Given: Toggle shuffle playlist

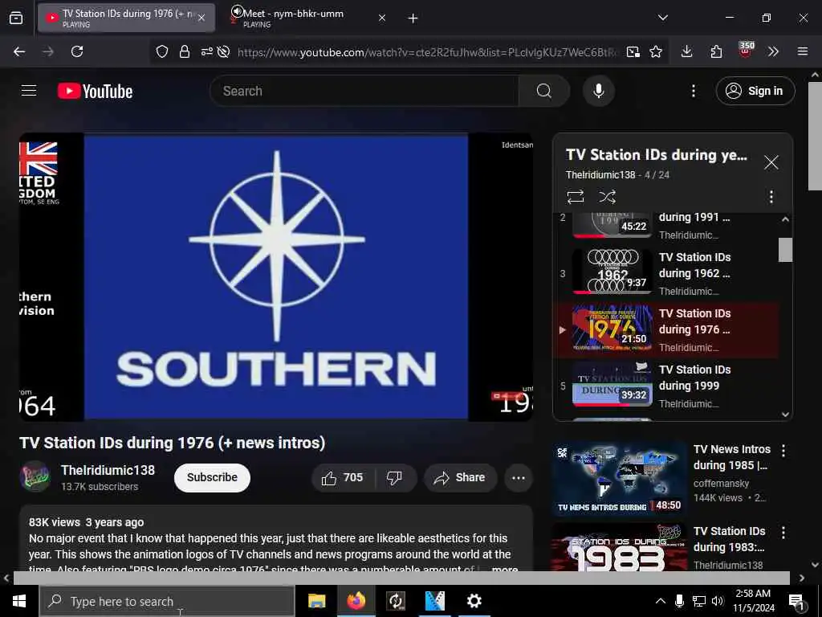Looking at the screenshot, I should pos(607,197).
